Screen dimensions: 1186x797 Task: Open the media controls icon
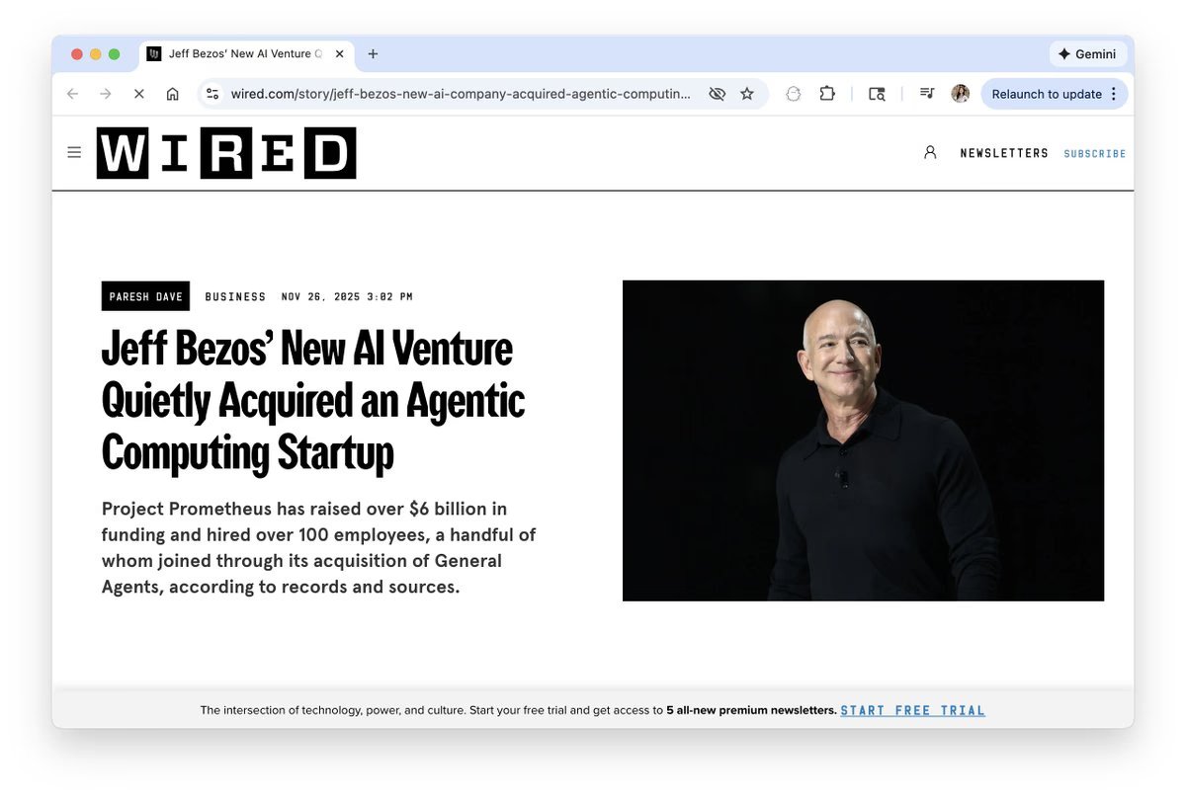(x=927, y=94)
